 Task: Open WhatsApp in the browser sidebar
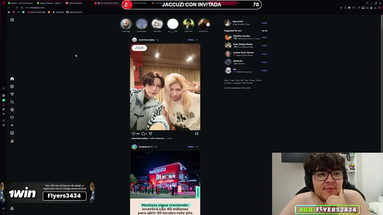point(4,100)
